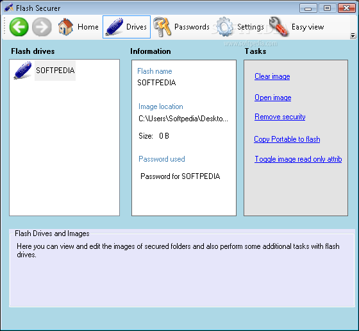
Task: Open the Settings toolbar label
Action: 251,27
